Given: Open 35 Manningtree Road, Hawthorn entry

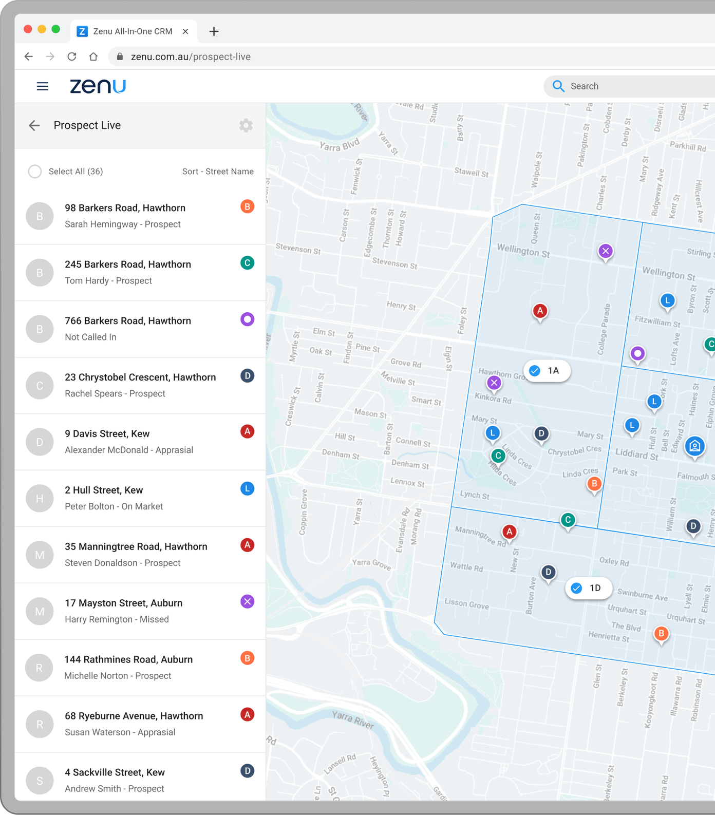Looking at the screenshot, I should 140,555.
